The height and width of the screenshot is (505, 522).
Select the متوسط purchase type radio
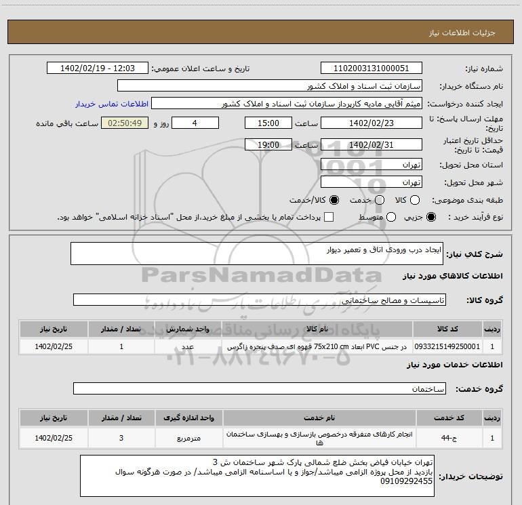pyautogui.click(x=391, y=217)
